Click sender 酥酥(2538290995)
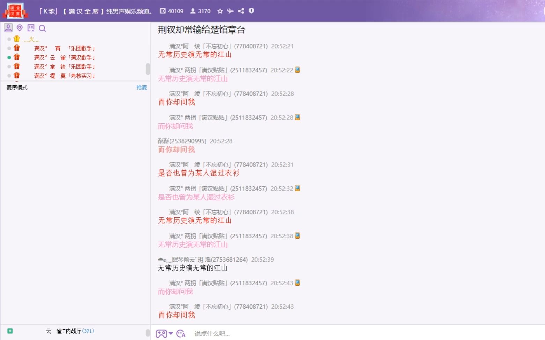 (182, 141)
